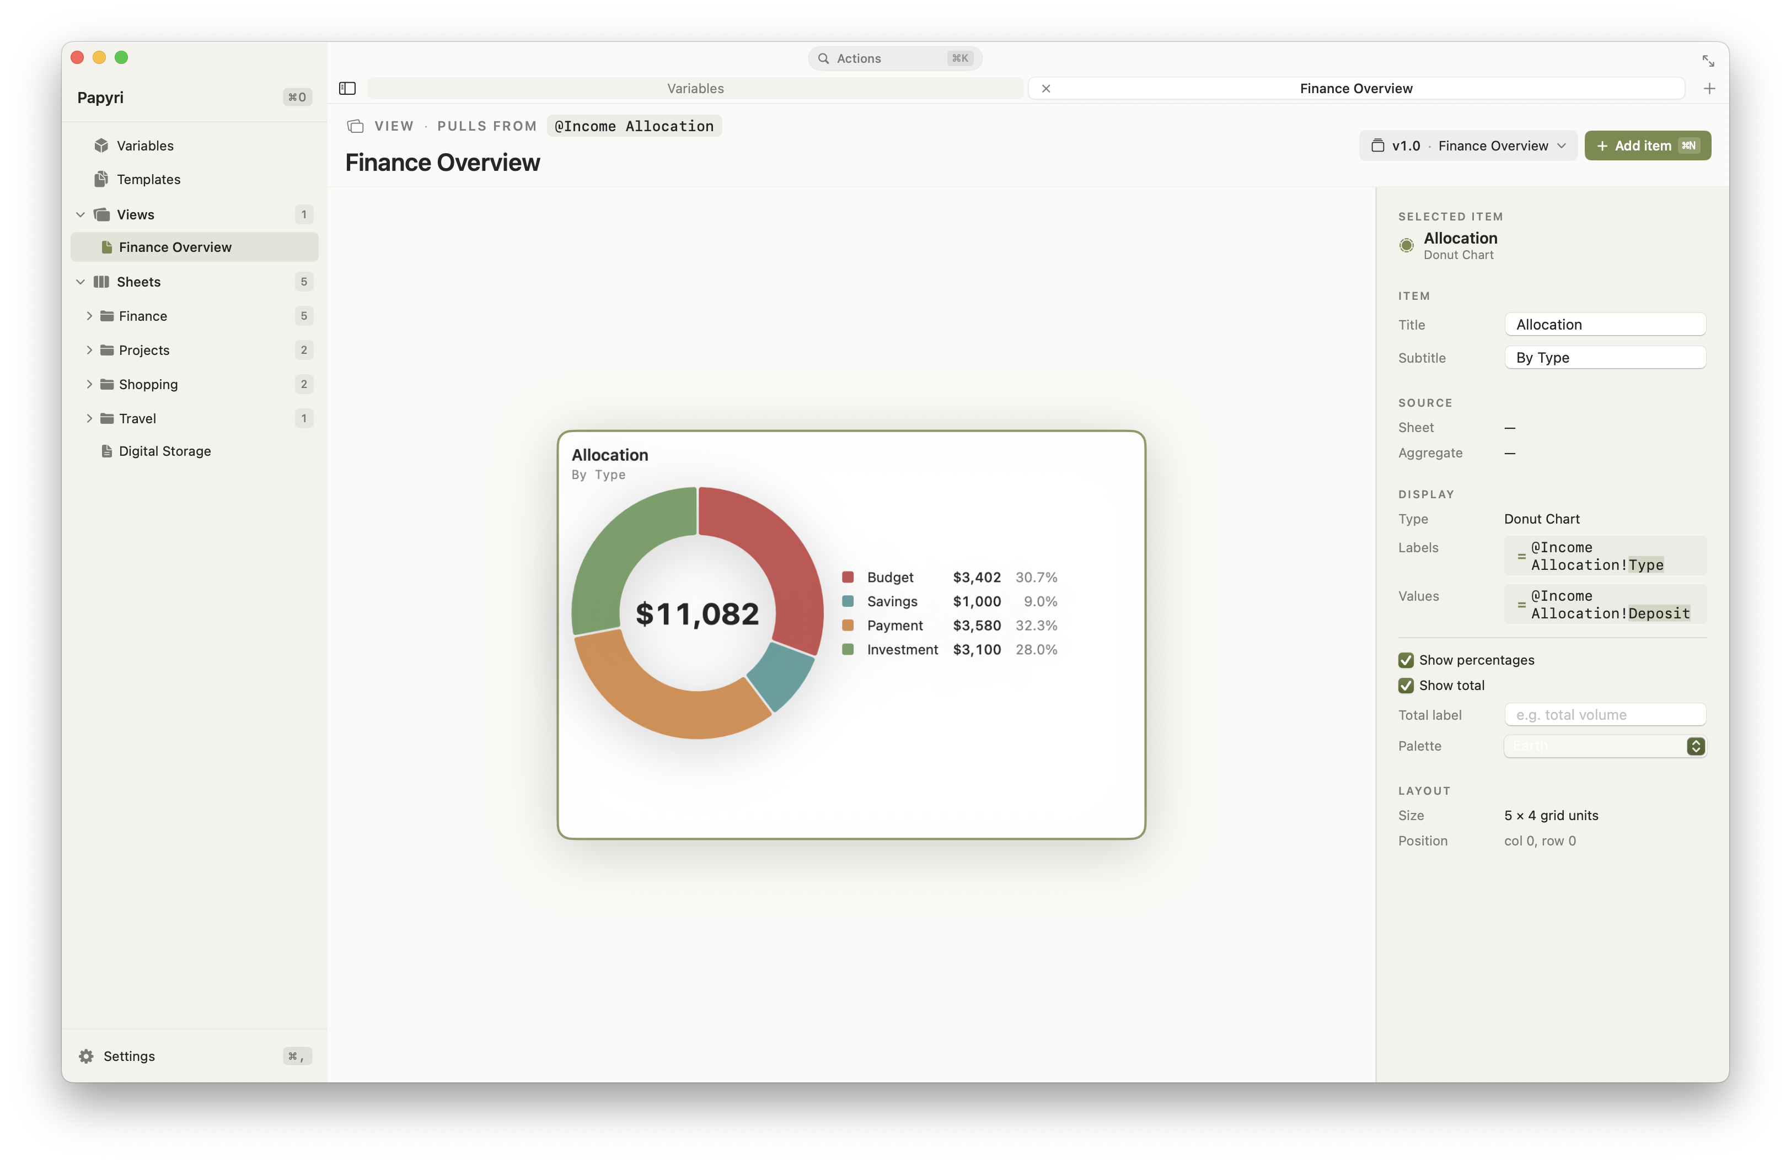Viewport: 1791px width, 1164px height.
Task: Click the Budget red legend swatch
Action: (848, 578)
